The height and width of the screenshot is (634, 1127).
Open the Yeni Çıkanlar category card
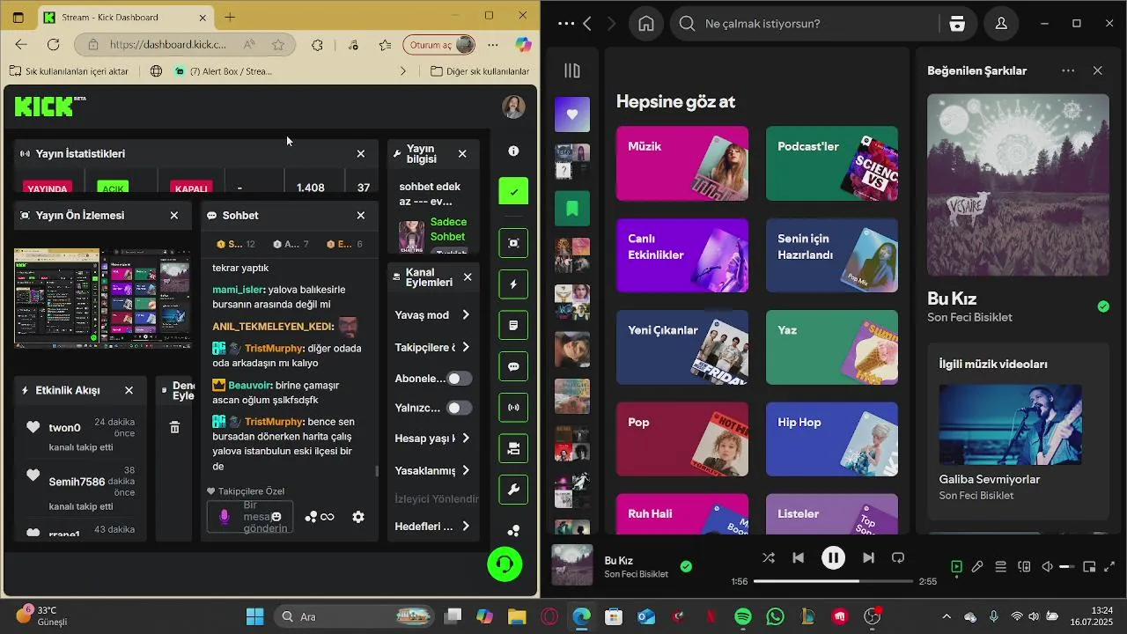(x=682, y=347)
